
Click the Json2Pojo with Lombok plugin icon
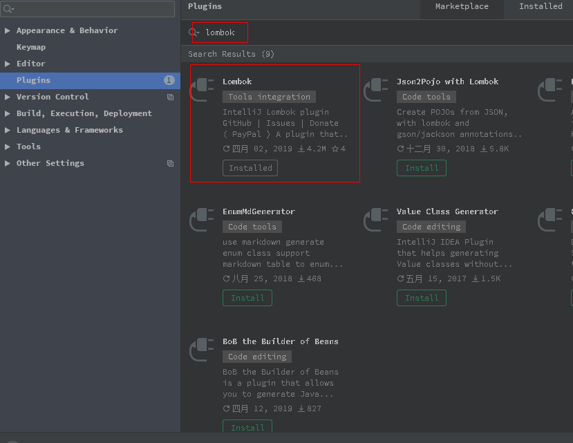click(x=376, y=90)
